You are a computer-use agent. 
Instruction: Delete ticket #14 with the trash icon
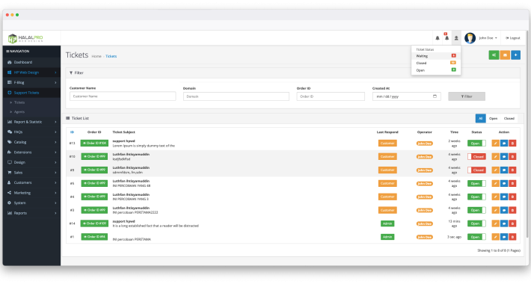click(x=512, y=223)
